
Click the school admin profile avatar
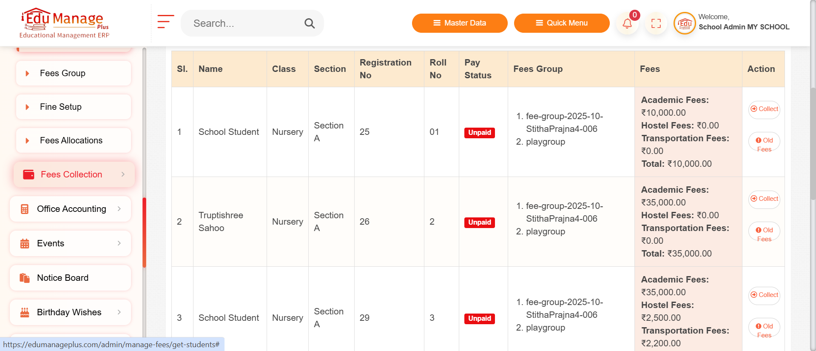click(685, 23)
